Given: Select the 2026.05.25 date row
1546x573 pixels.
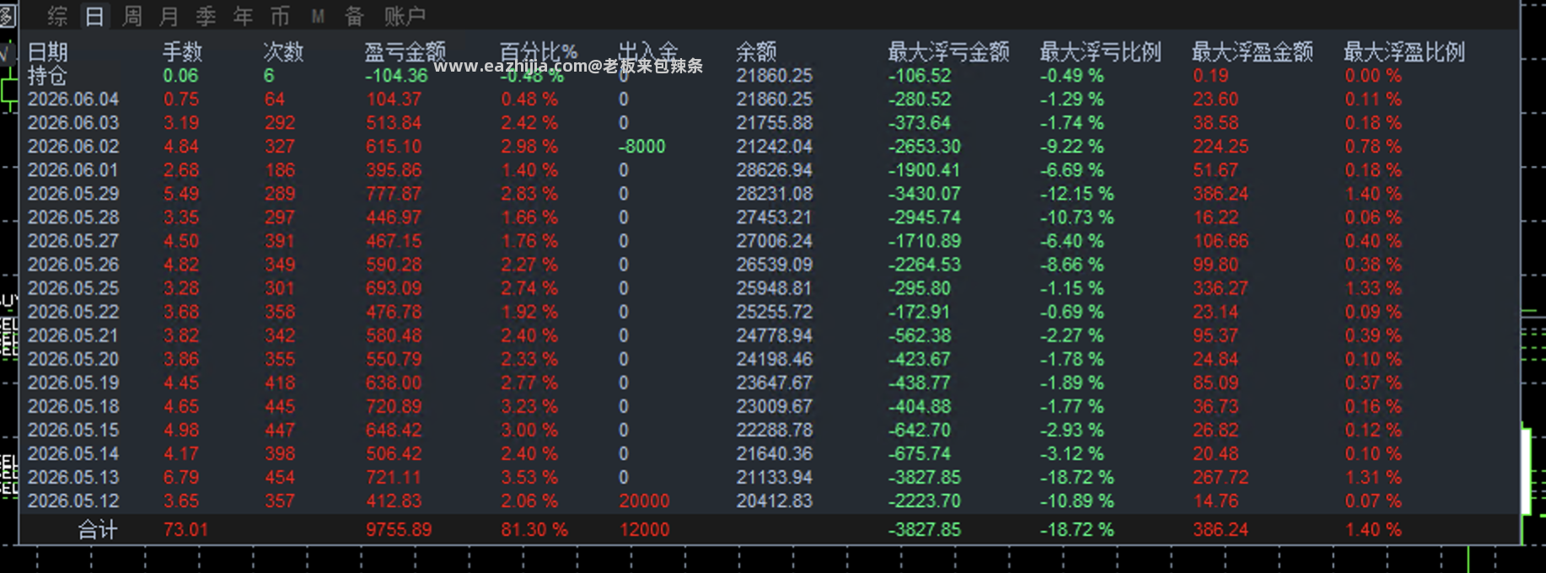Looking at the screenshot, I should click(x=73, y=288).
